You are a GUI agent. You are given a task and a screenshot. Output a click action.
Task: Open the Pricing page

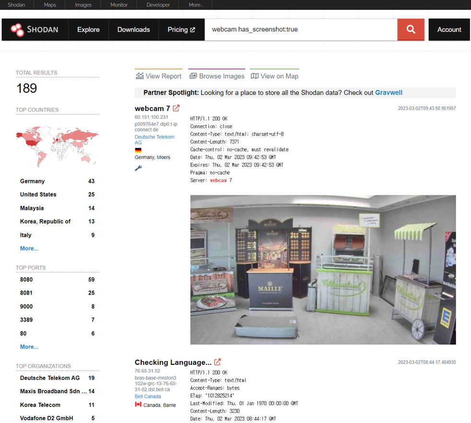tap(181, 29)
